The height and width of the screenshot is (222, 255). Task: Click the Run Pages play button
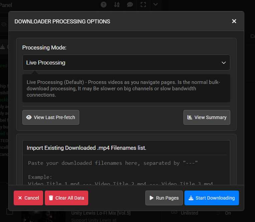click(x=164, y=198)
